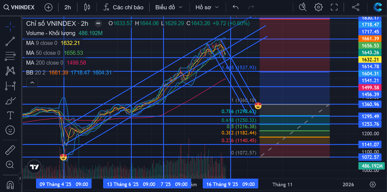Screen dimensions: 387x192
Task: Open chart settings gear in top toolbar
Action: pyautogui.click(x=319, y=7)
